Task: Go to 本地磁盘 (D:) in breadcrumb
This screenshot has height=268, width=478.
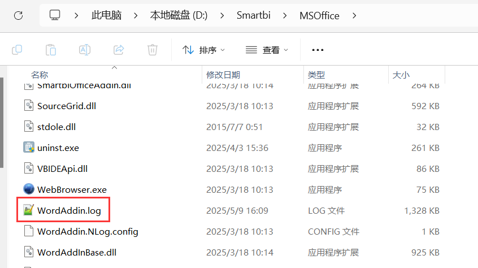Action: point(179,15)
